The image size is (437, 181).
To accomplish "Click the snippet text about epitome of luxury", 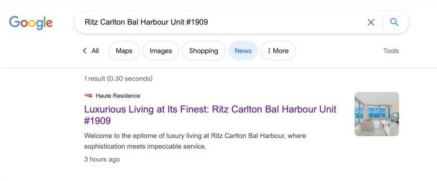I will click(x=195, y=141).
